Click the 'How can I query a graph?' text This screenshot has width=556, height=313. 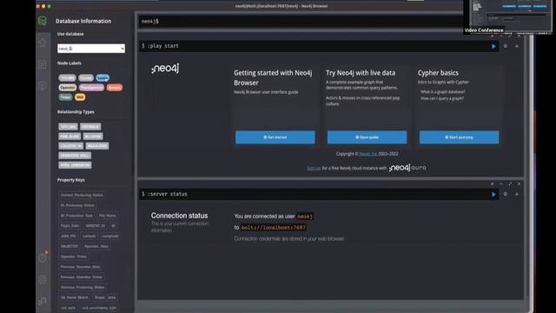point(442,98)
